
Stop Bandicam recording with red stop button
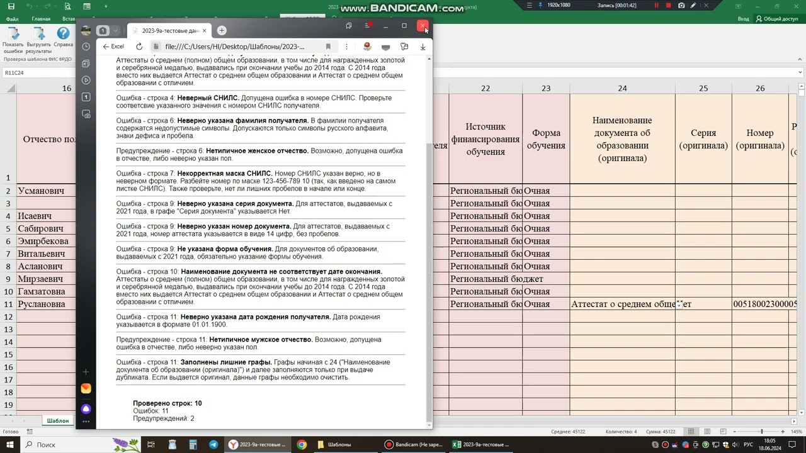669,6
